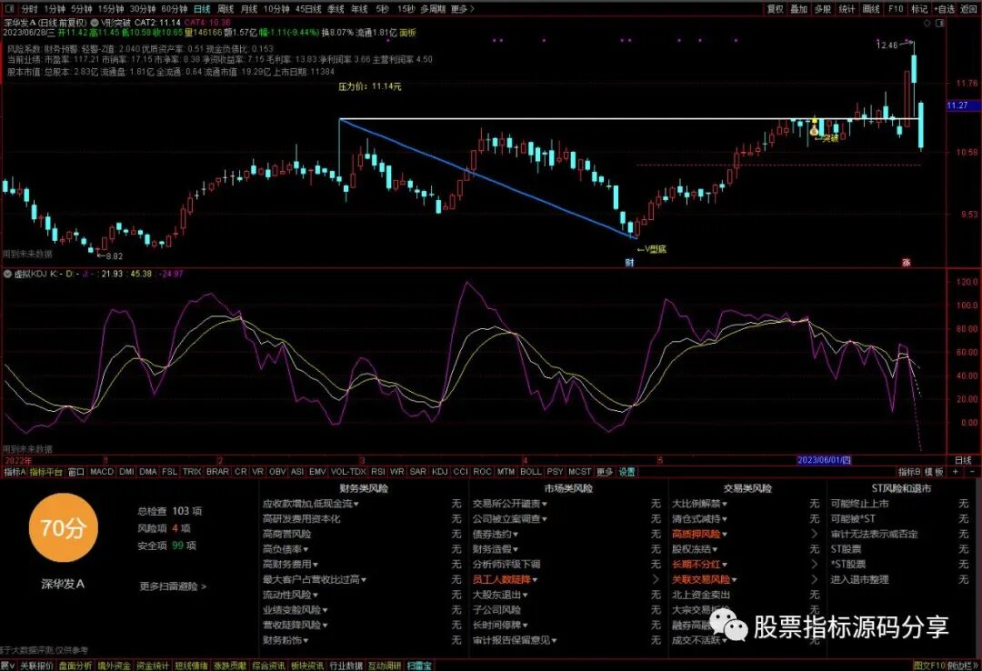Screen dimensions: 982x671
Task: Switch to 年线 period
Action: (359, 9)
